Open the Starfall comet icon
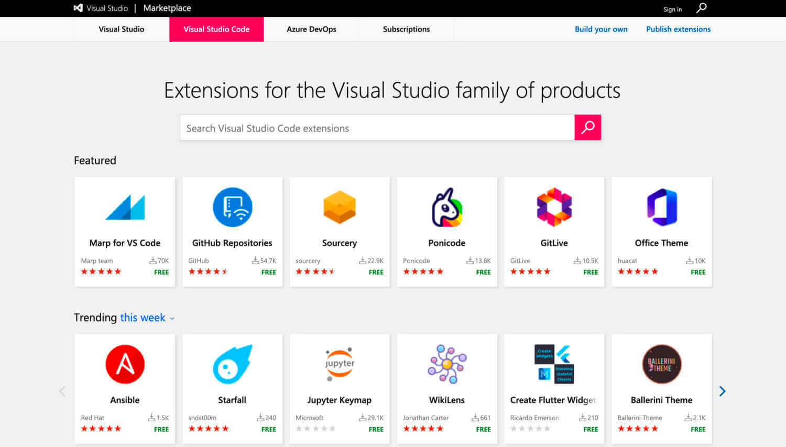 232,364
